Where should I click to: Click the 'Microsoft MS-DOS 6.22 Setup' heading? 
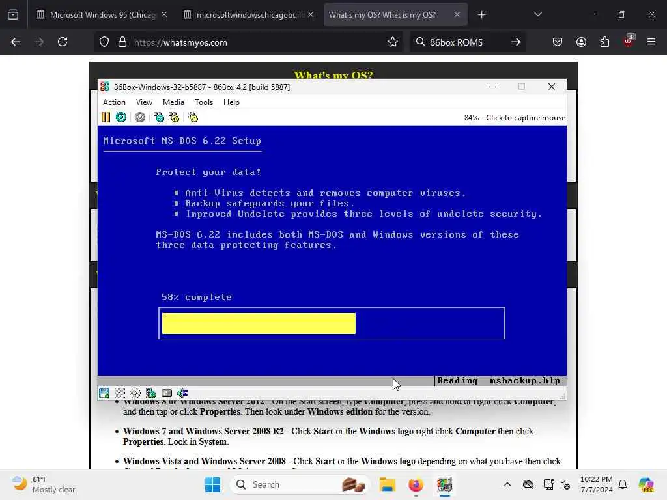tap(182, 141)
